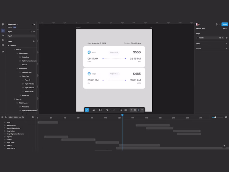Toggle the sidebar layout panel icon
The width and height of the screenshot is (229, 172).
coord(33,24)
